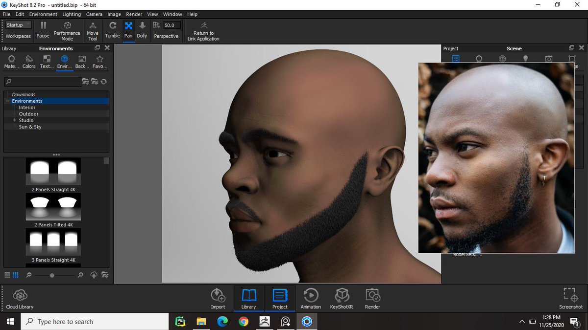Click the thumbnail size slider handle
This screenshot has height=330, width=588.
click(x=52, y=275)
